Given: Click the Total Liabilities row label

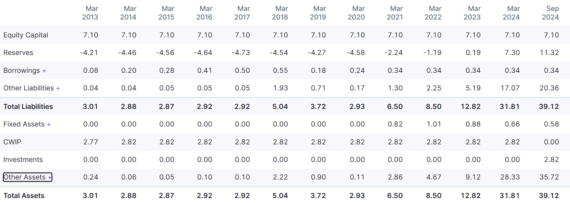Looking at the screenshot, I should pyautogui.click(x=28, y=107).
